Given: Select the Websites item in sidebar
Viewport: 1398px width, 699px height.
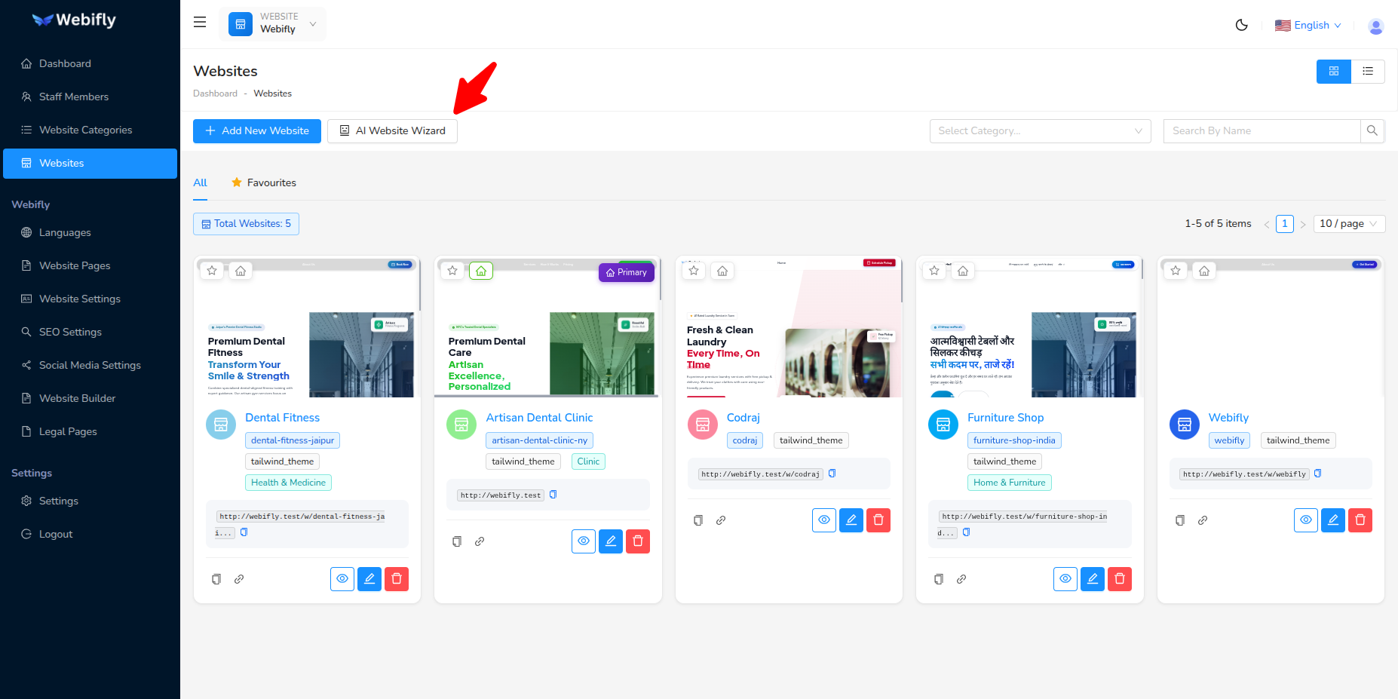Looking at the screenshot, I should 61,163.
